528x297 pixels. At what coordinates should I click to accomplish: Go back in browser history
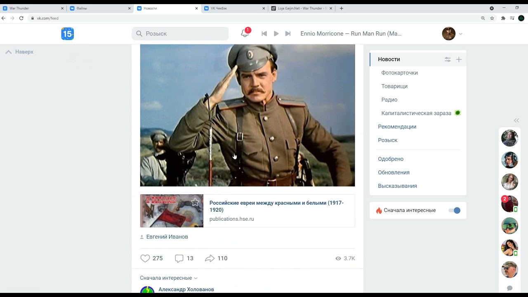tap(4, 18)
